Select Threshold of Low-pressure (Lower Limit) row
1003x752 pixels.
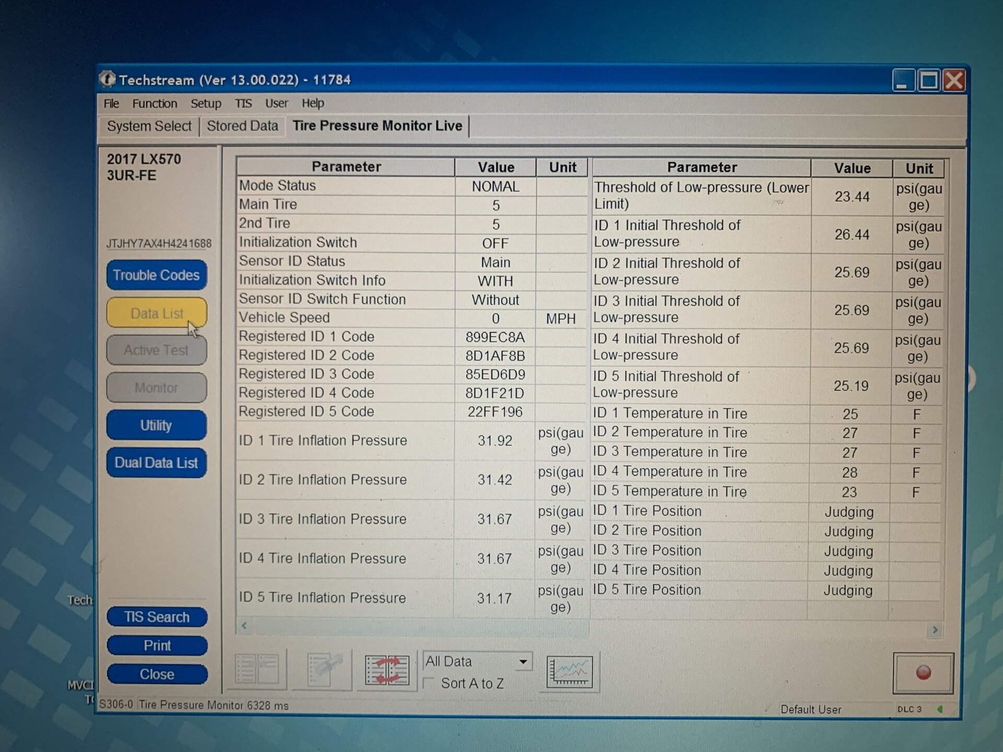pyautogui.click(x=768, y=196)
